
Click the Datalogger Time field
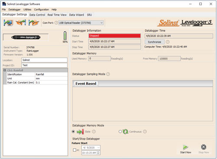179,36
